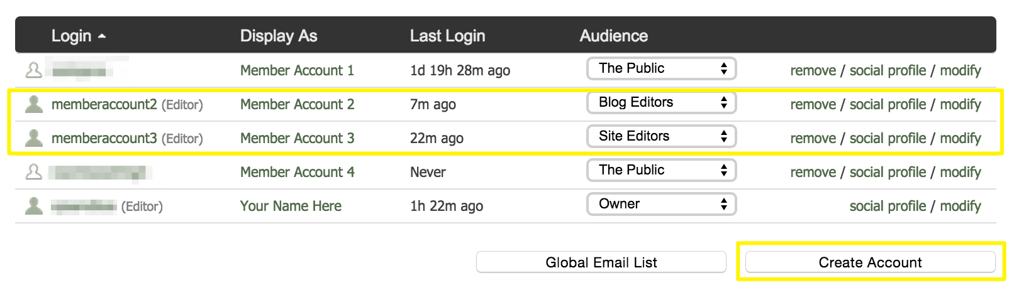Remove Member Account 1
The width and height of the screenshot is (1019, 290).
[x=813, y=70]
